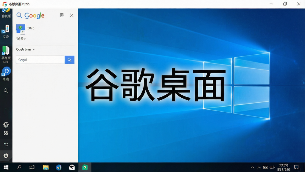The height and width of the screenshot is (172, 305).
Task: Open the notes icon beside panel close
Action: (x=62, y=15)
